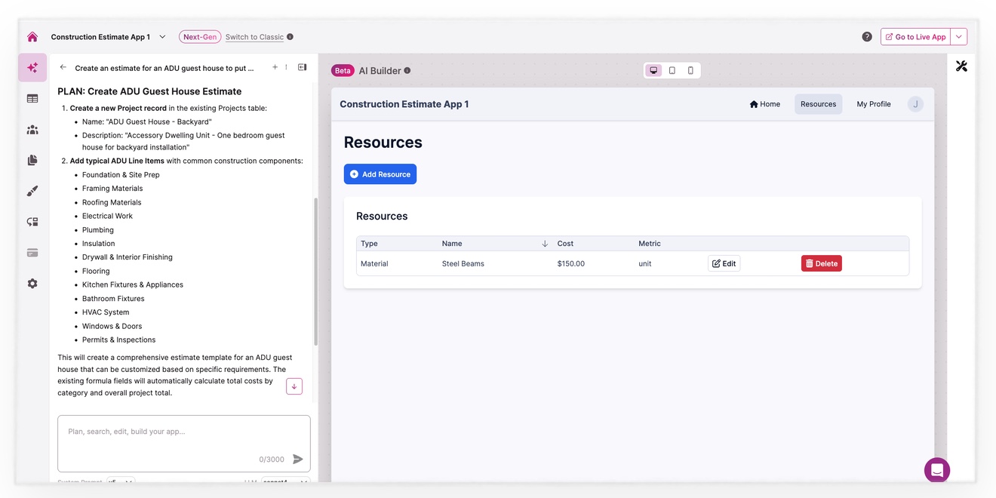Click the Switch to Classic link
Screen dimensions: 996x498
(x=254, y=37)
